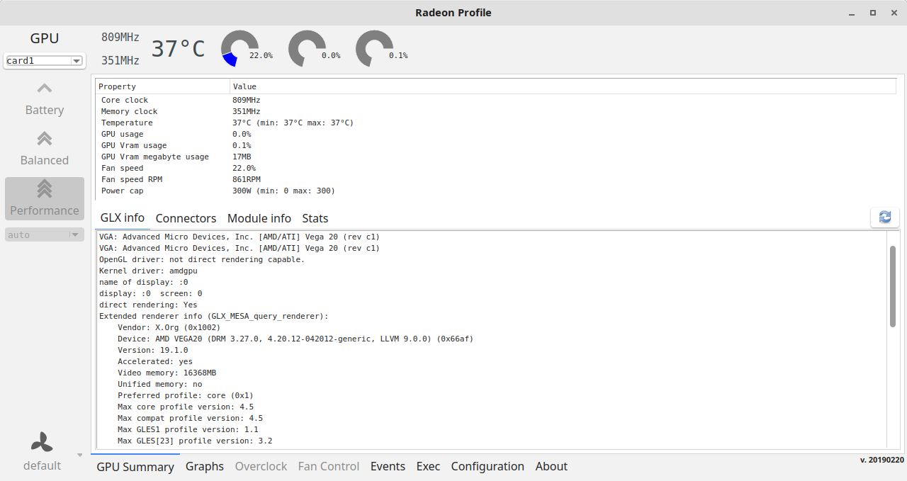
Task: Select the Performance power profile
Action: 45,199
